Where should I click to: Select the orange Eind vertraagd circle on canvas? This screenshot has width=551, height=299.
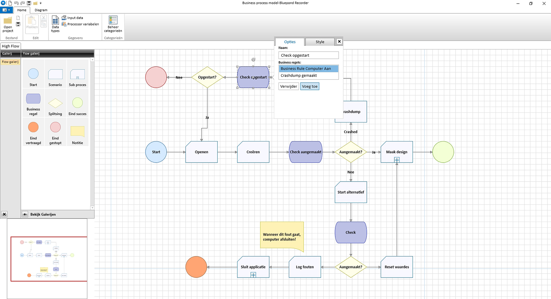[196, 267]
